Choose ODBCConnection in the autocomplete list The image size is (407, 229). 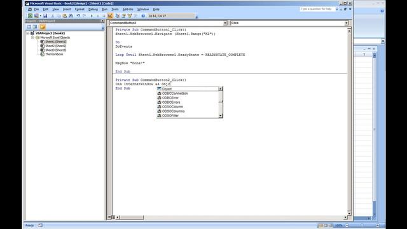click(x=188, y=94)
